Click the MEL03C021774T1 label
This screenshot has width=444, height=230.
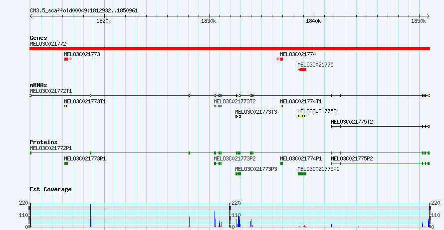point(301,101)
